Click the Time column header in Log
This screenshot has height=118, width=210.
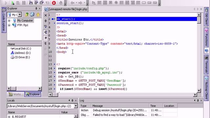click(156, 106)
